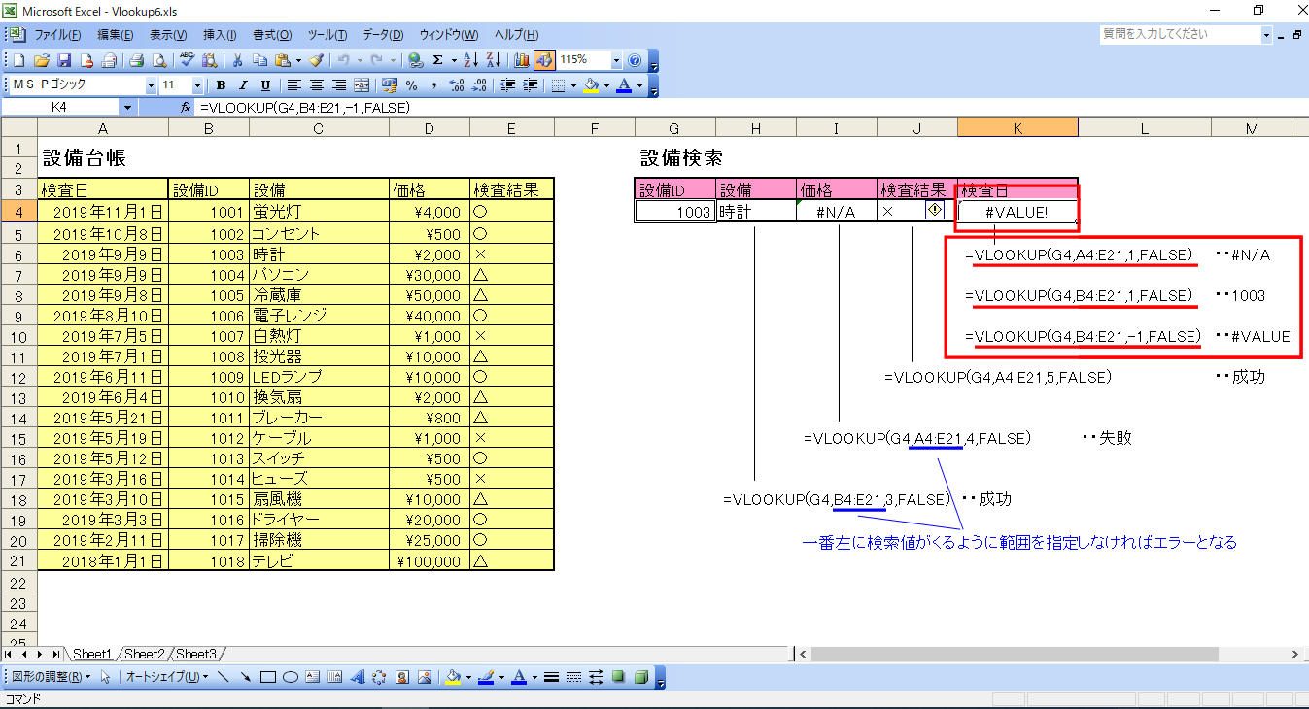The image size is (1309, 709).
Task: Cut selection with the scissors icon
Action: coord(237,60)
